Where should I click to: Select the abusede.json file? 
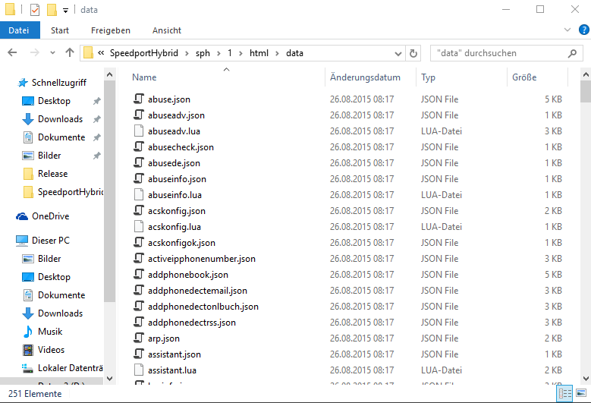click(x=174, y=163)
